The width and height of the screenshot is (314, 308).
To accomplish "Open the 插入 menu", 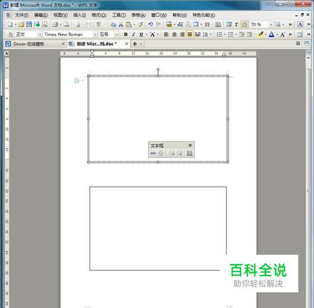I will coord(79,15).
